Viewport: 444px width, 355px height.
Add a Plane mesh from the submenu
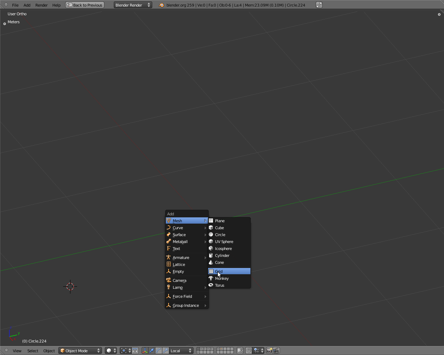point(229,221)
